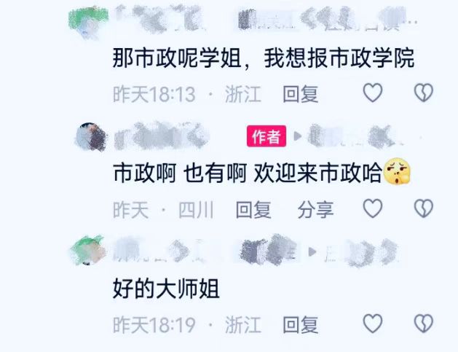Viewport: 458px width, 352px height.
Task: Like the comment 好的大师姐
Action: pos(373,324)
